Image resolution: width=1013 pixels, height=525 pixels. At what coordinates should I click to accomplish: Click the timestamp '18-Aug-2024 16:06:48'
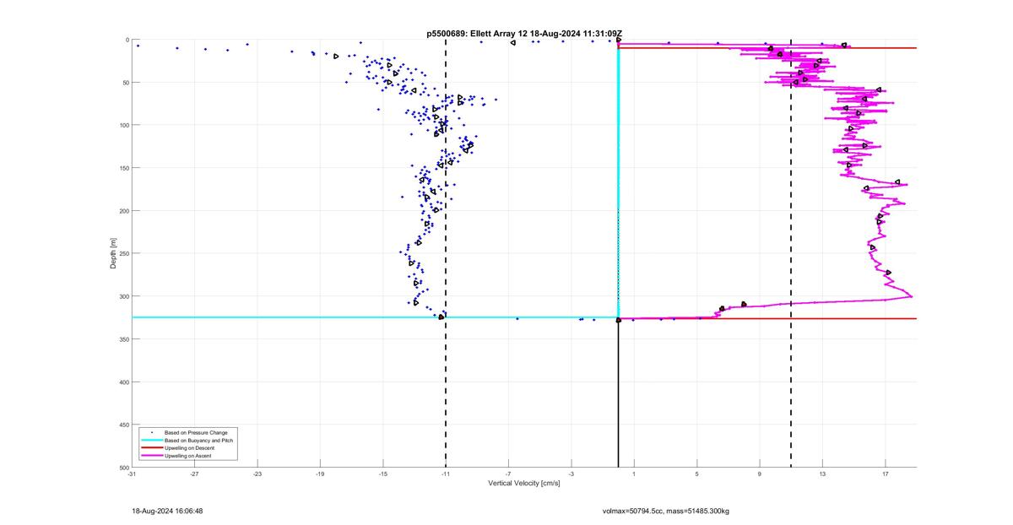pyautogui.click(x=167, y=511)
